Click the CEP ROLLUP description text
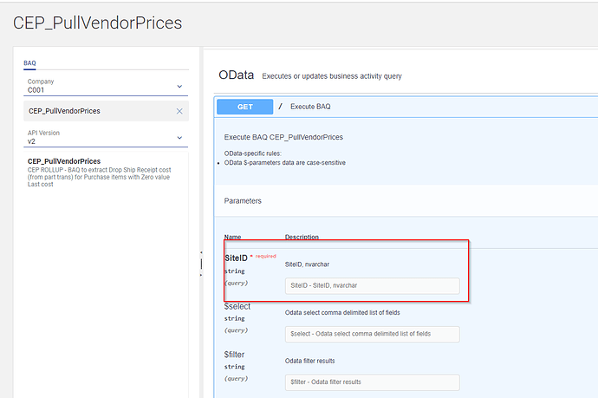The image size is (598, 398). click(99, 177)
